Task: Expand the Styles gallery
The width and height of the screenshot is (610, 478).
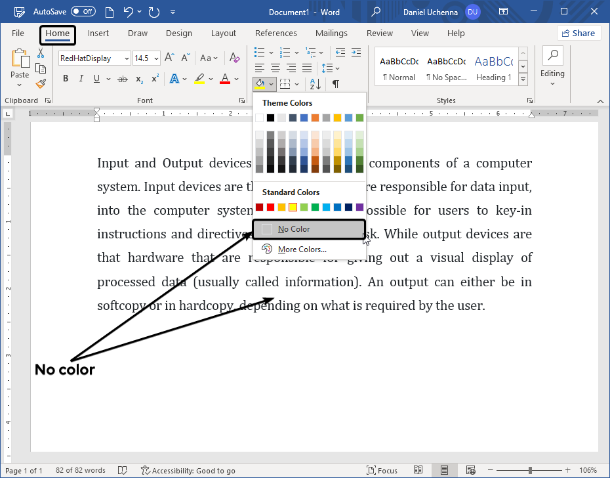Action: [523, 79]
